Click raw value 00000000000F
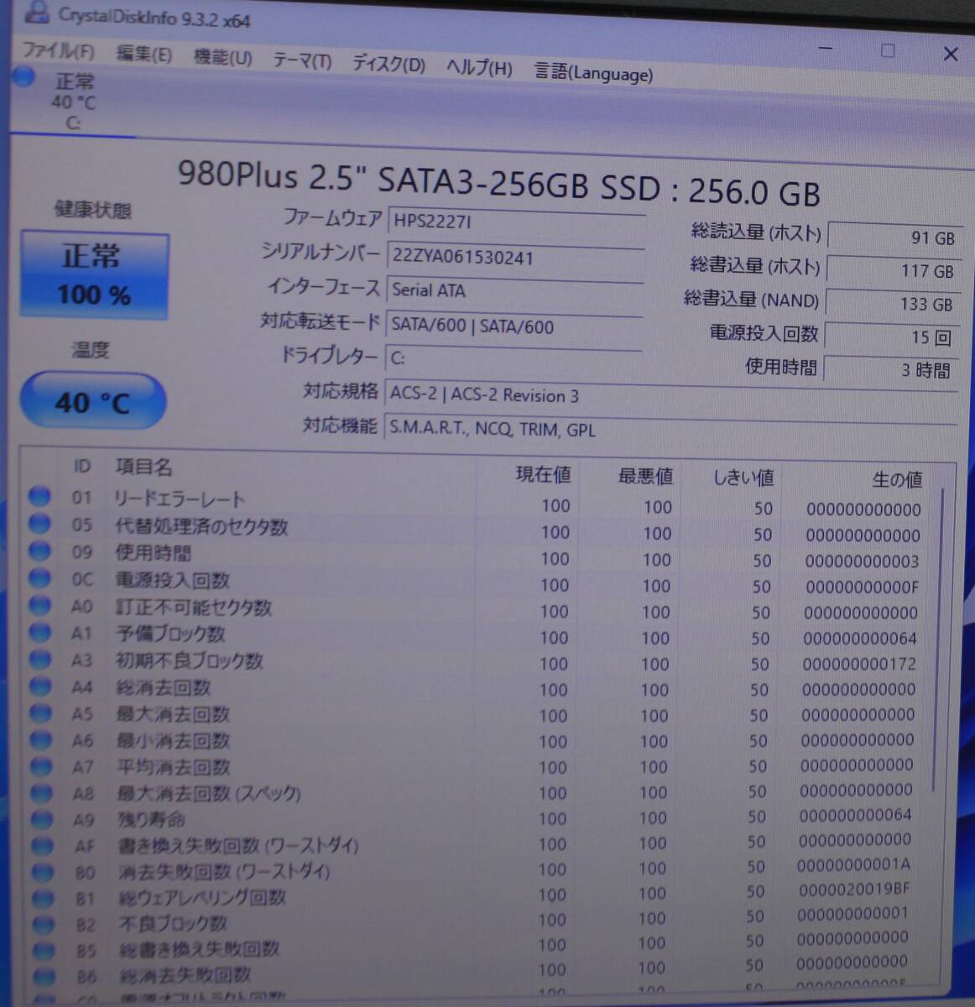 pyautogui.click(x=861, y=587)
